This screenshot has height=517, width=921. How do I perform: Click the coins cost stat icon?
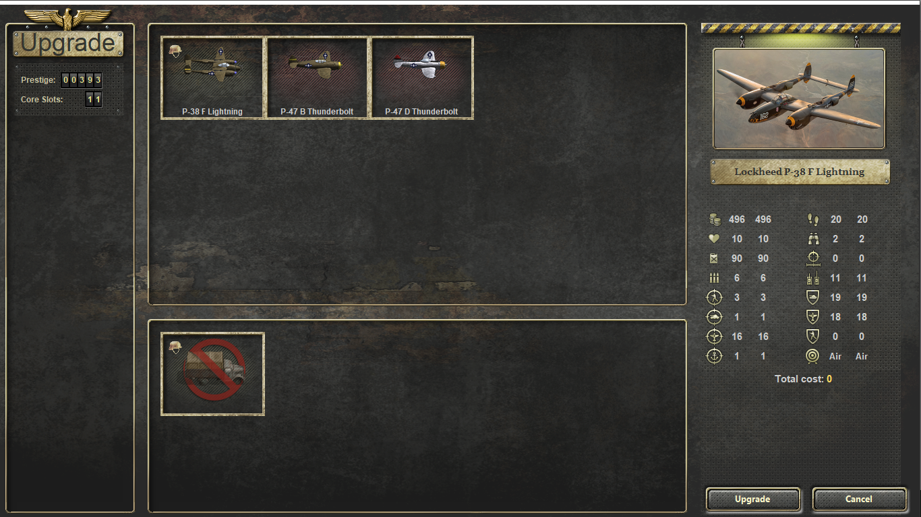pyautogui.click(x=715, y=219)
